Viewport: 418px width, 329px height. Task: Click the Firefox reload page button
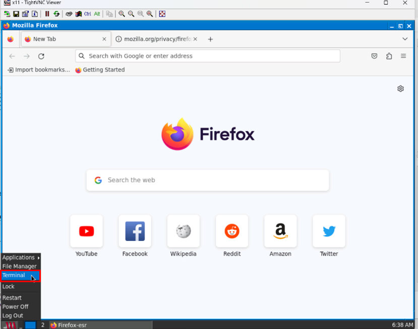pyautogui.click(x=41, y=56)
